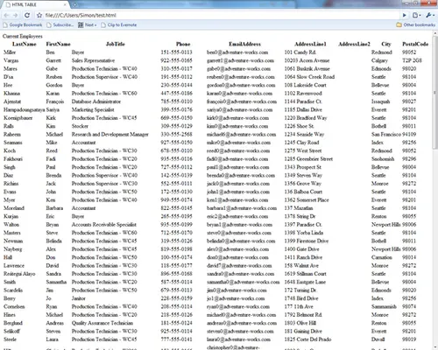Click last name Seamans

pyautogui.click(x=13, y=143)
